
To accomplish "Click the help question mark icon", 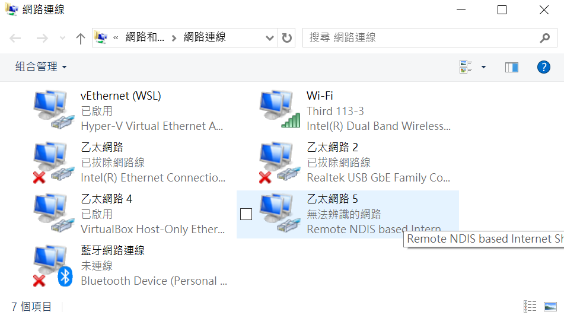I will [x=543, y=67].
